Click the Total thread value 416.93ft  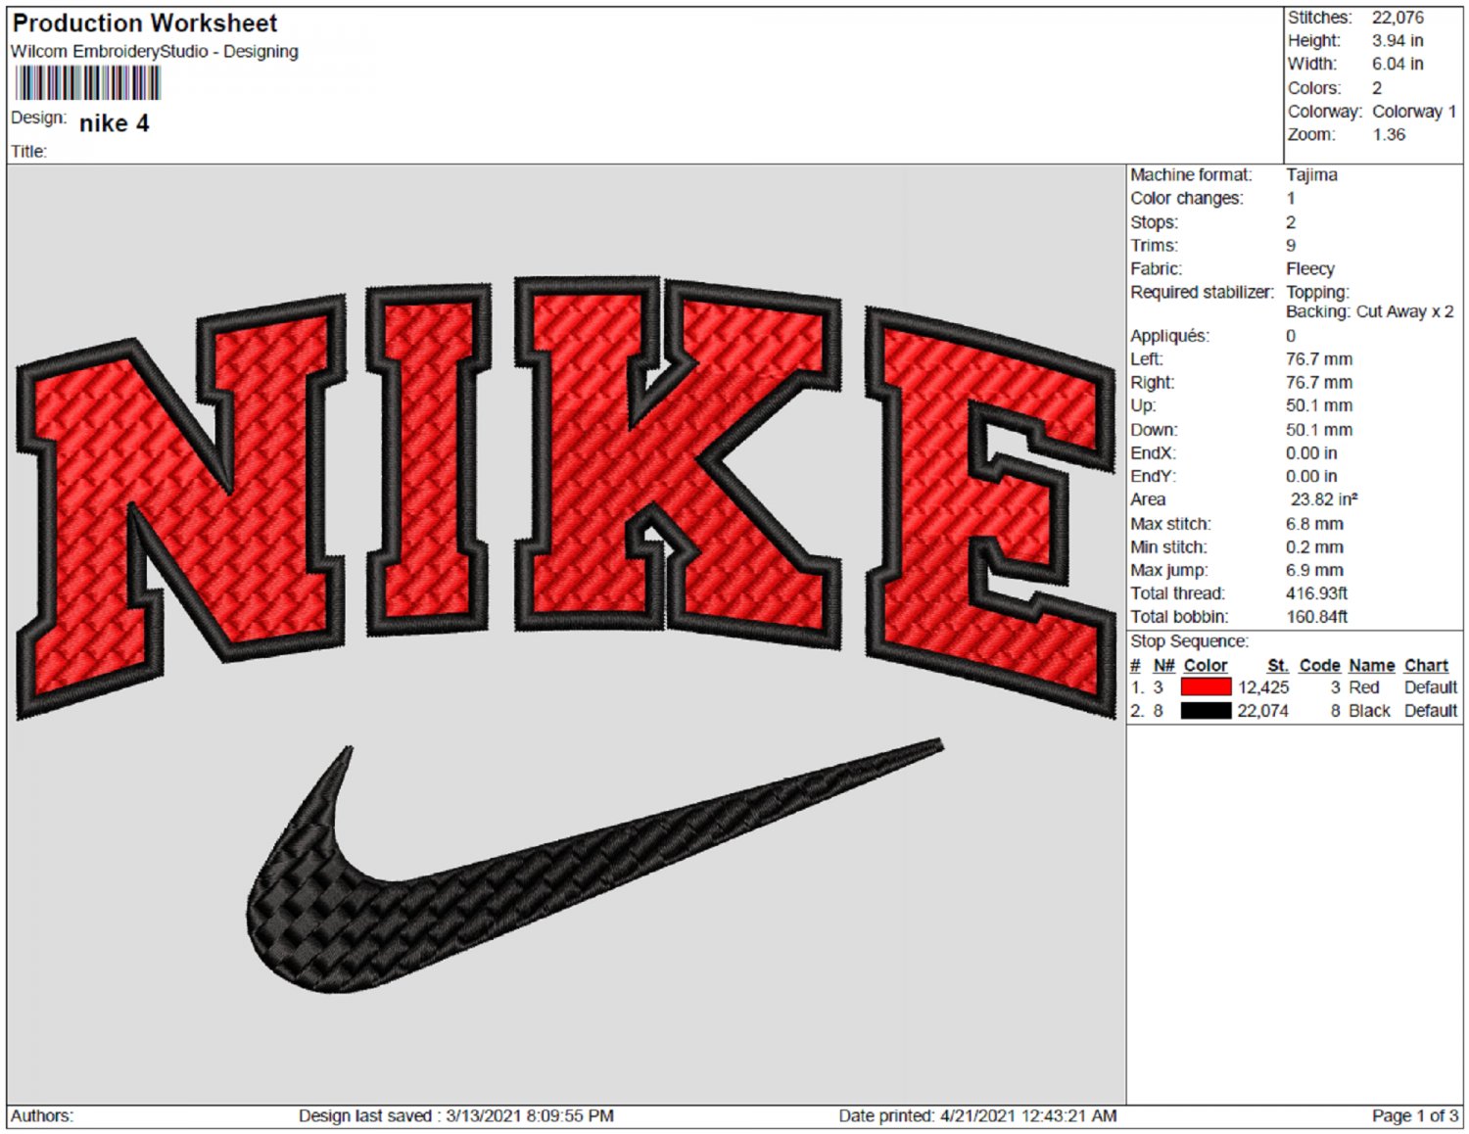tap(1317, 593)
